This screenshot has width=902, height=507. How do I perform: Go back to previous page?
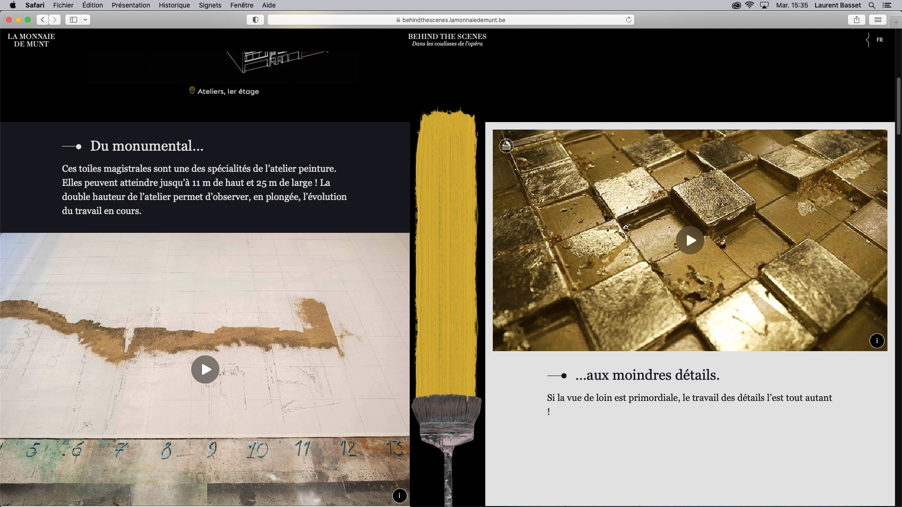point(43,20)
